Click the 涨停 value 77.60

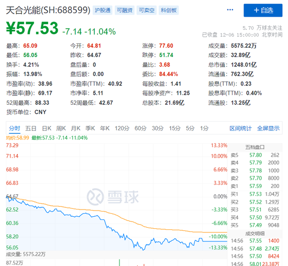[166, 46]
